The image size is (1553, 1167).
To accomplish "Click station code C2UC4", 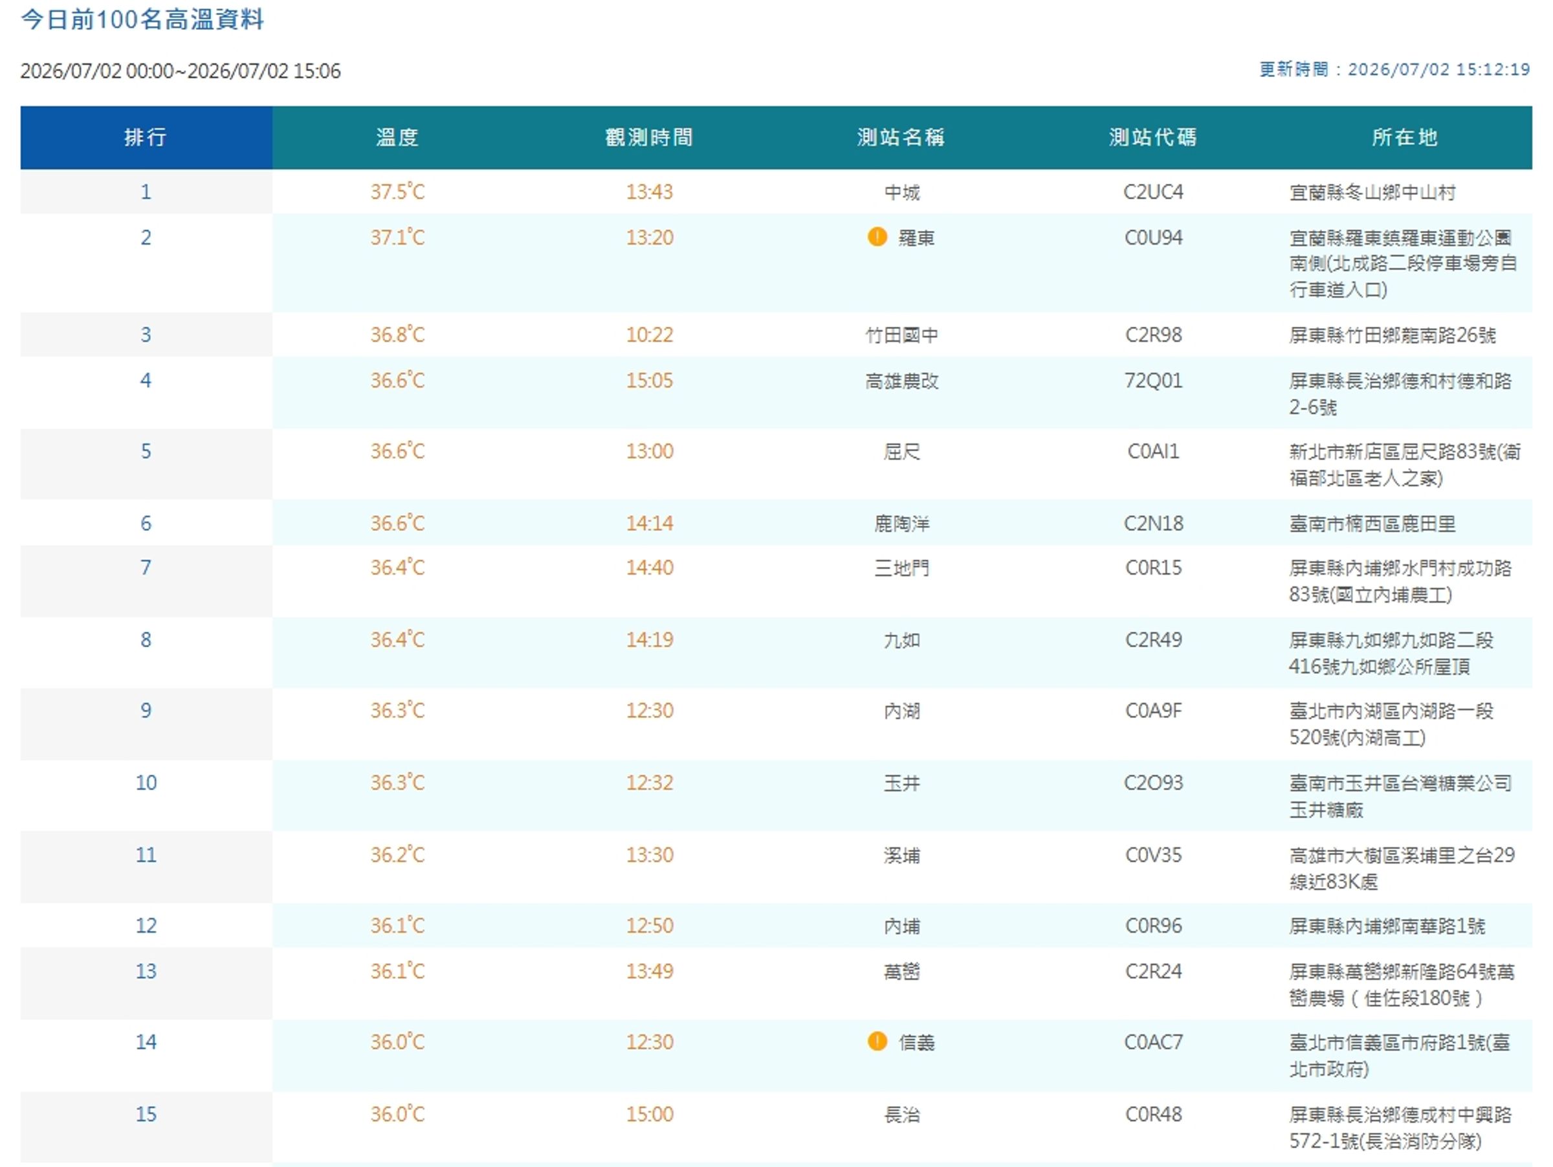I will [x=1153, y=191].
